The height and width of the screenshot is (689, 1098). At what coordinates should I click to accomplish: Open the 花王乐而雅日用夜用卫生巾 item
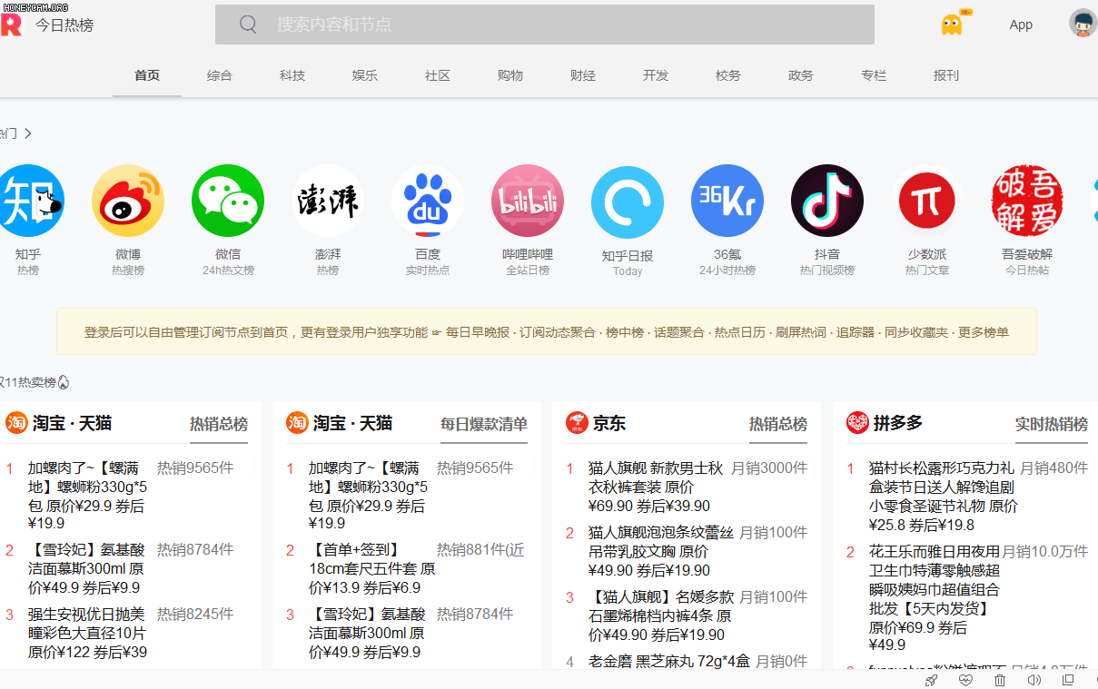pos(935,598)
